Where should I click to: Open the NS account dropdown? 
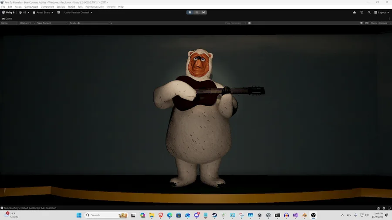(24, 13)
